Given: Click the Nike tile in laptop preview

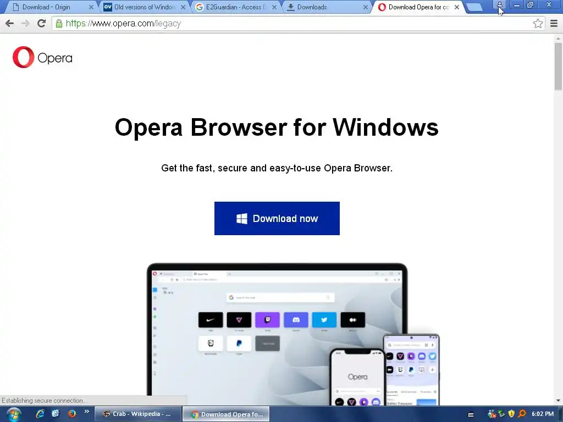Looking at the screenshot, I should (211, 320).
